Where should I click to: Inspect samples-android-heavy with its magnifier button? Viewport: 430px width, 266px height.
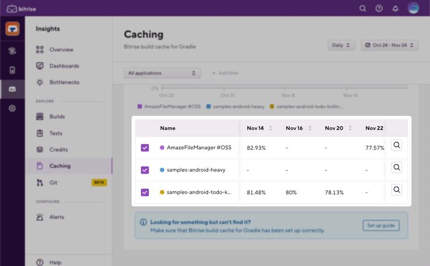(397, 167)
